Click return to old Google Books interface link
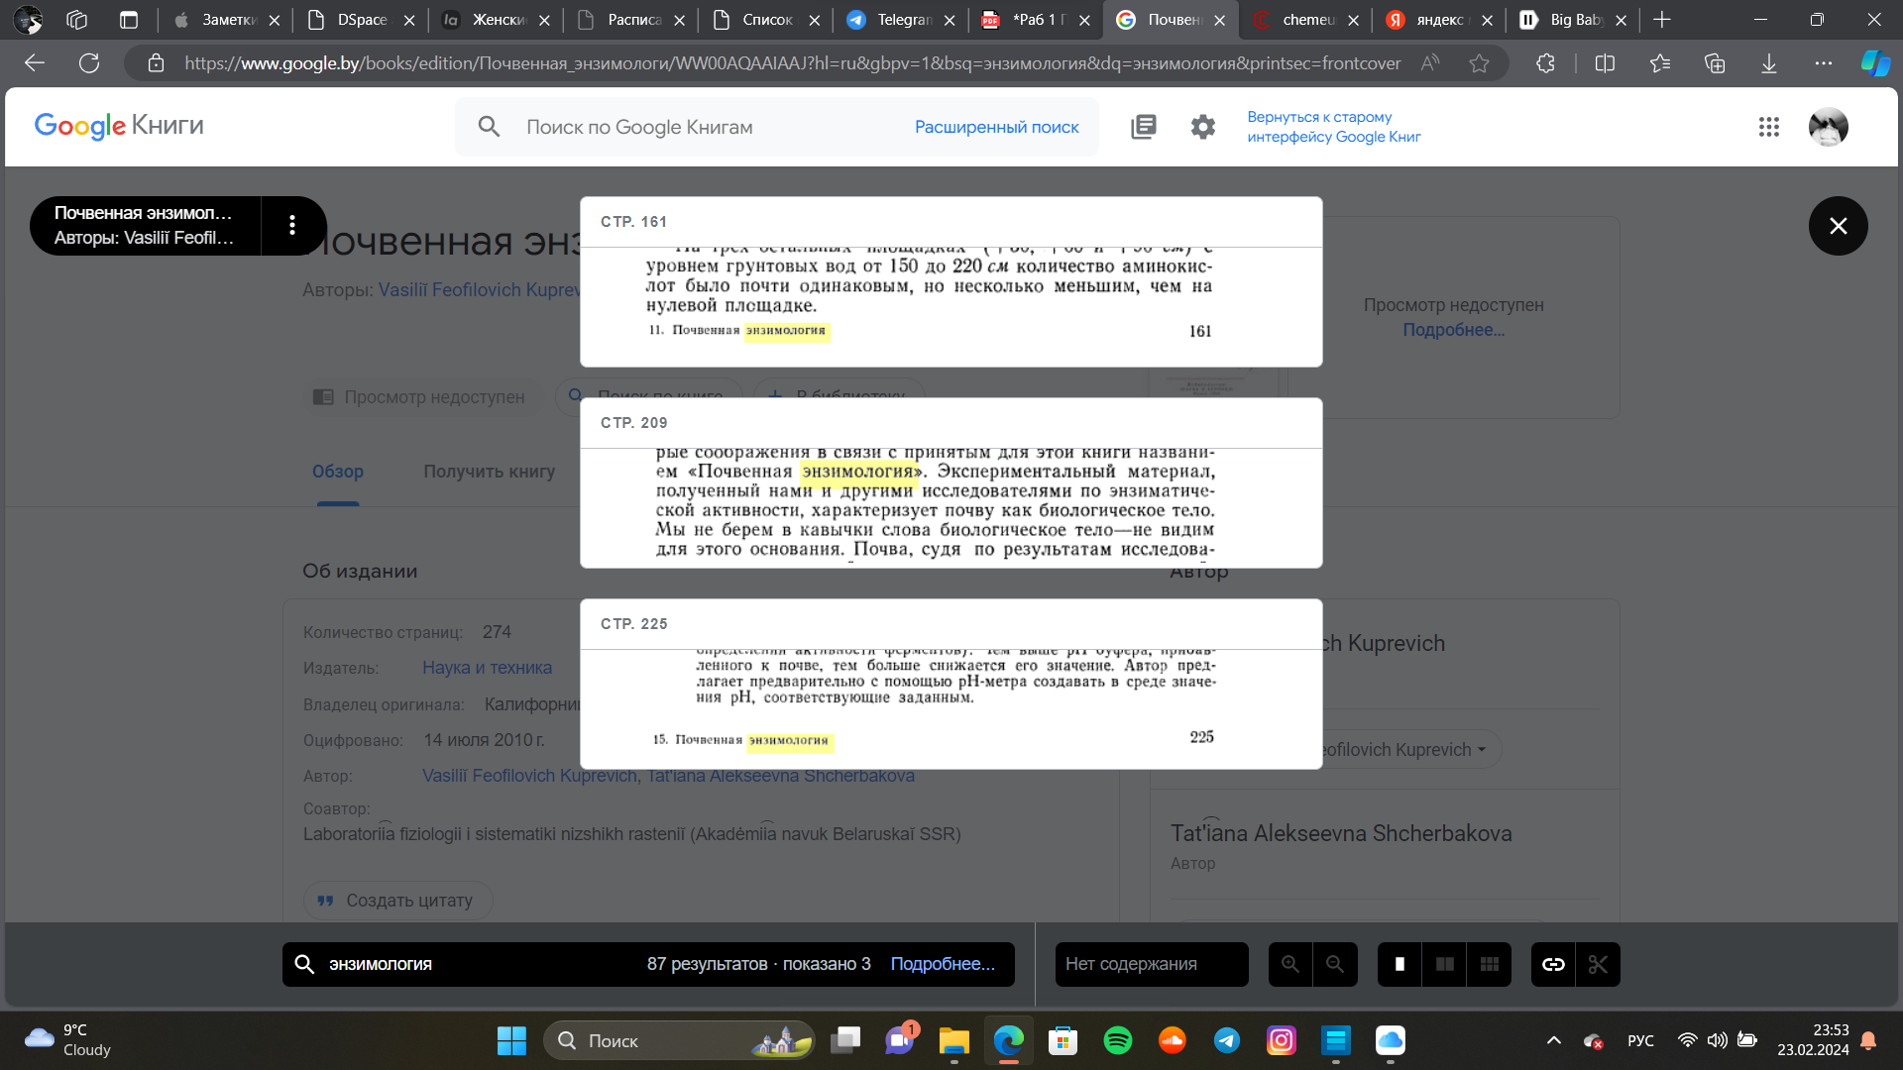The height and width of the screenshot is (1070, 1903). [x=1333, y=127]
